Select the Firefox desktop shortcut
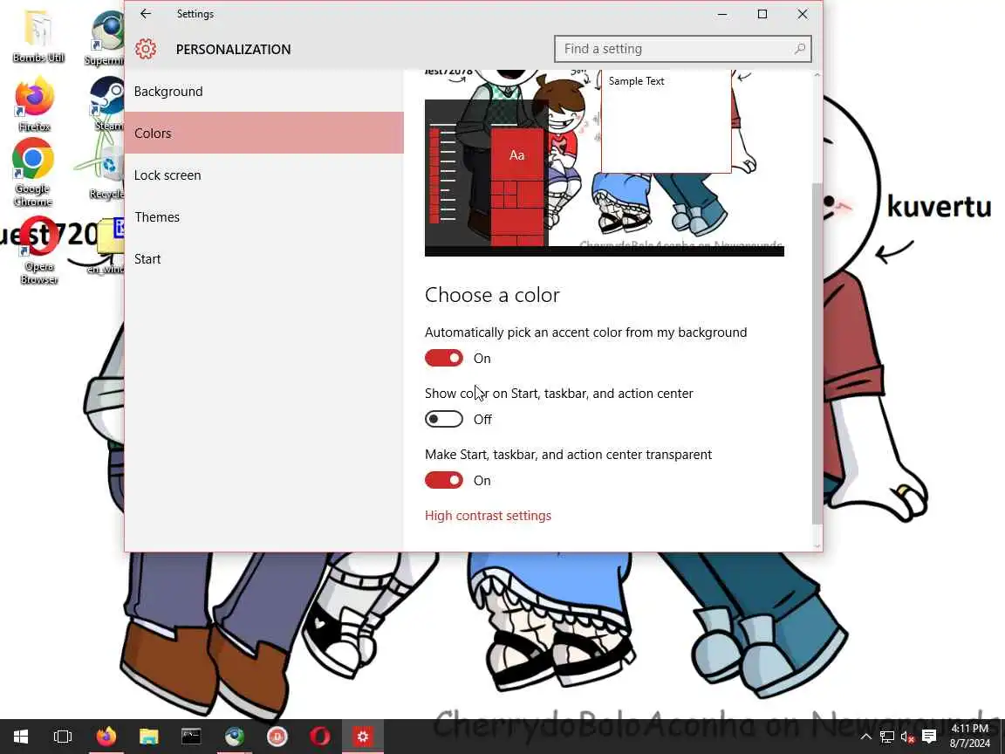This screenshot has height=754, width=1005. click(35, 104)
